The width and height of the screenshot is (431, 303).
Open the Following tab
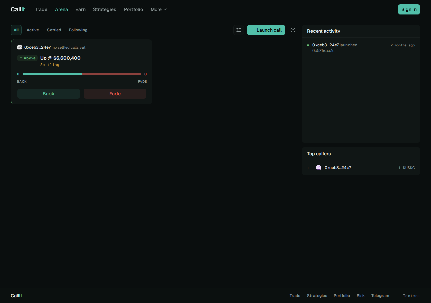point(78,30)
